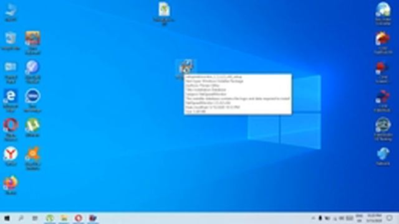Open the Yandex browser desktop icon
This screenshot has width=399, height=224.
(11, 156)
